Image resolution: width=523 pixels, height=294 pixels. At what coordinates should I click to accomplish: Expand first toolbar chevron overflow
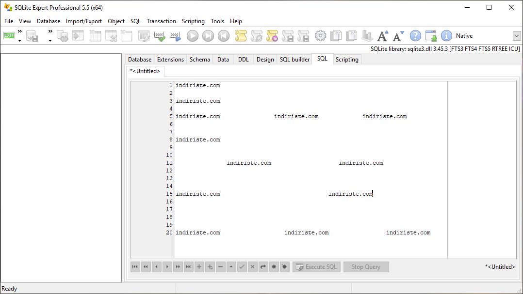tap(20, 31)
